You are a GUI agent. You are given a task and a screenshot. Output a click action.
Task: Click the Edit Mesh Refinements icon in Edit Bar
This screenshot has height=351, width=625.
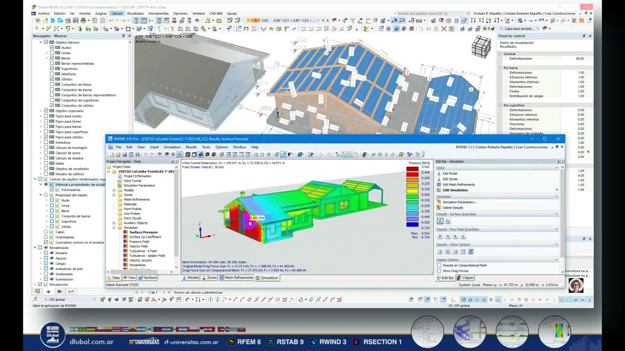pyautogui.click(x=439, y=185)
